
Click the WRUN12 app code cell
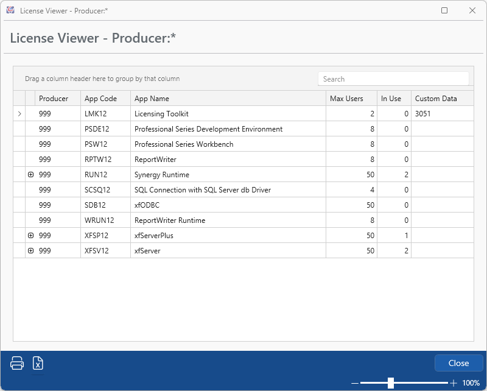pyautogui.click(x=105, y=220)
